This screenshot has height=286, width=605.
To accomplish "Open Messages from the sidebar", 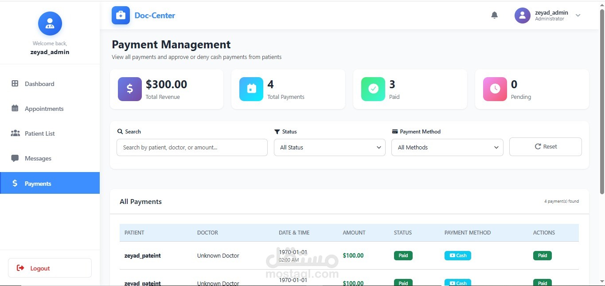I will click(x=50, y=158).
